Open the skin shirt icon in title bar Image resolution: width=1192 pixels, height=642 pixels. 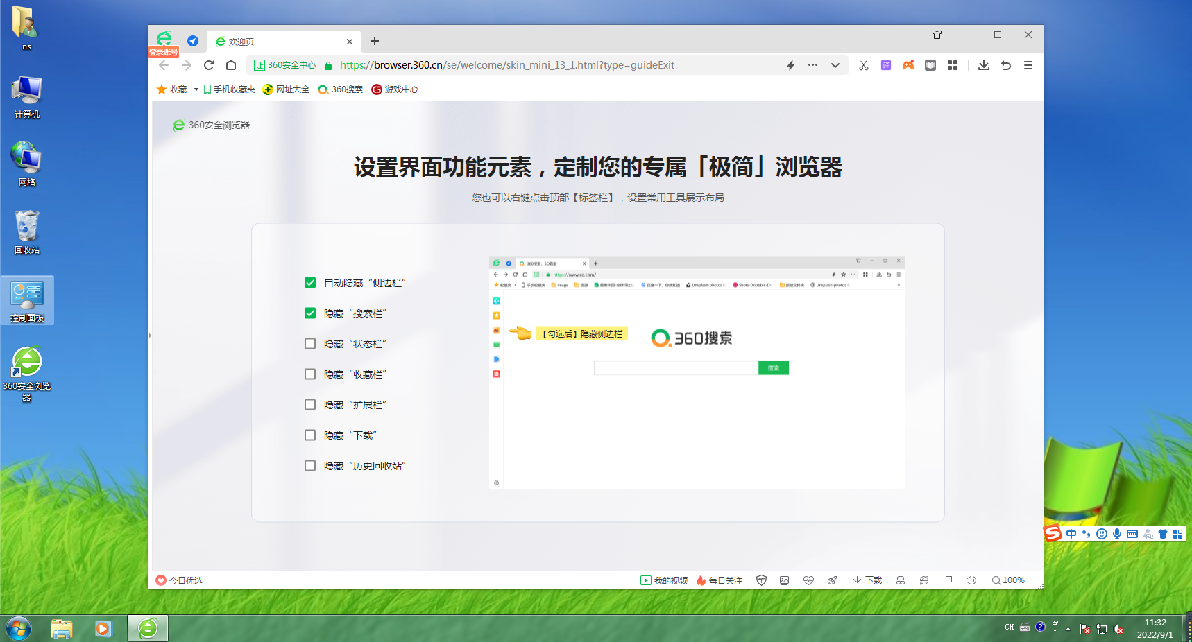(x=937, y=35)
